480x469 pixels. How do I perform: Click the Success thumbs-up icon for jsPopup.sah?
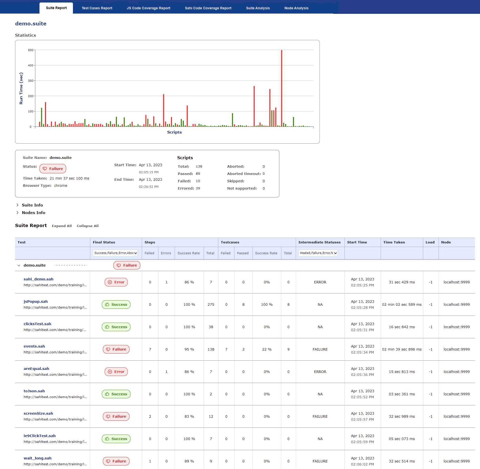point(107,305)
